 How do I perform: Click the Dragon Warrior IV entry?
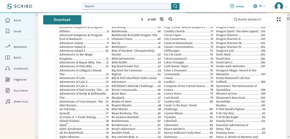tap(241, 47)
